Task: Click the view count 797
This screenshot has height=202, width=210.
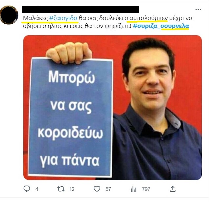Action: coord(146,189)
